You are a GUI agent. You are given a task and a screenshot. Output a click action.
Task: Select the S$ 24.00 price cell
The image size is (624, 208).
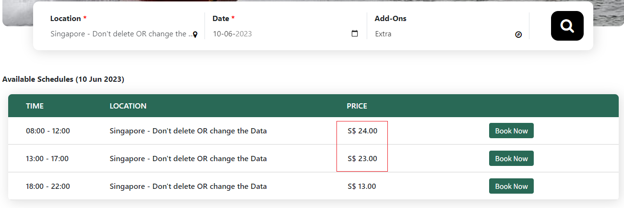[362, 131]
